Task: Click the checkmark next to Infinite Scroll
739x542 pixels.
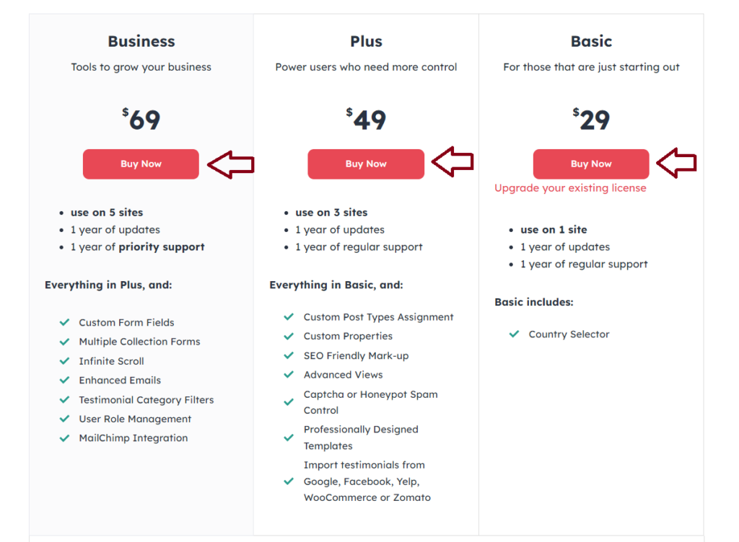Action: coord(64,361)
